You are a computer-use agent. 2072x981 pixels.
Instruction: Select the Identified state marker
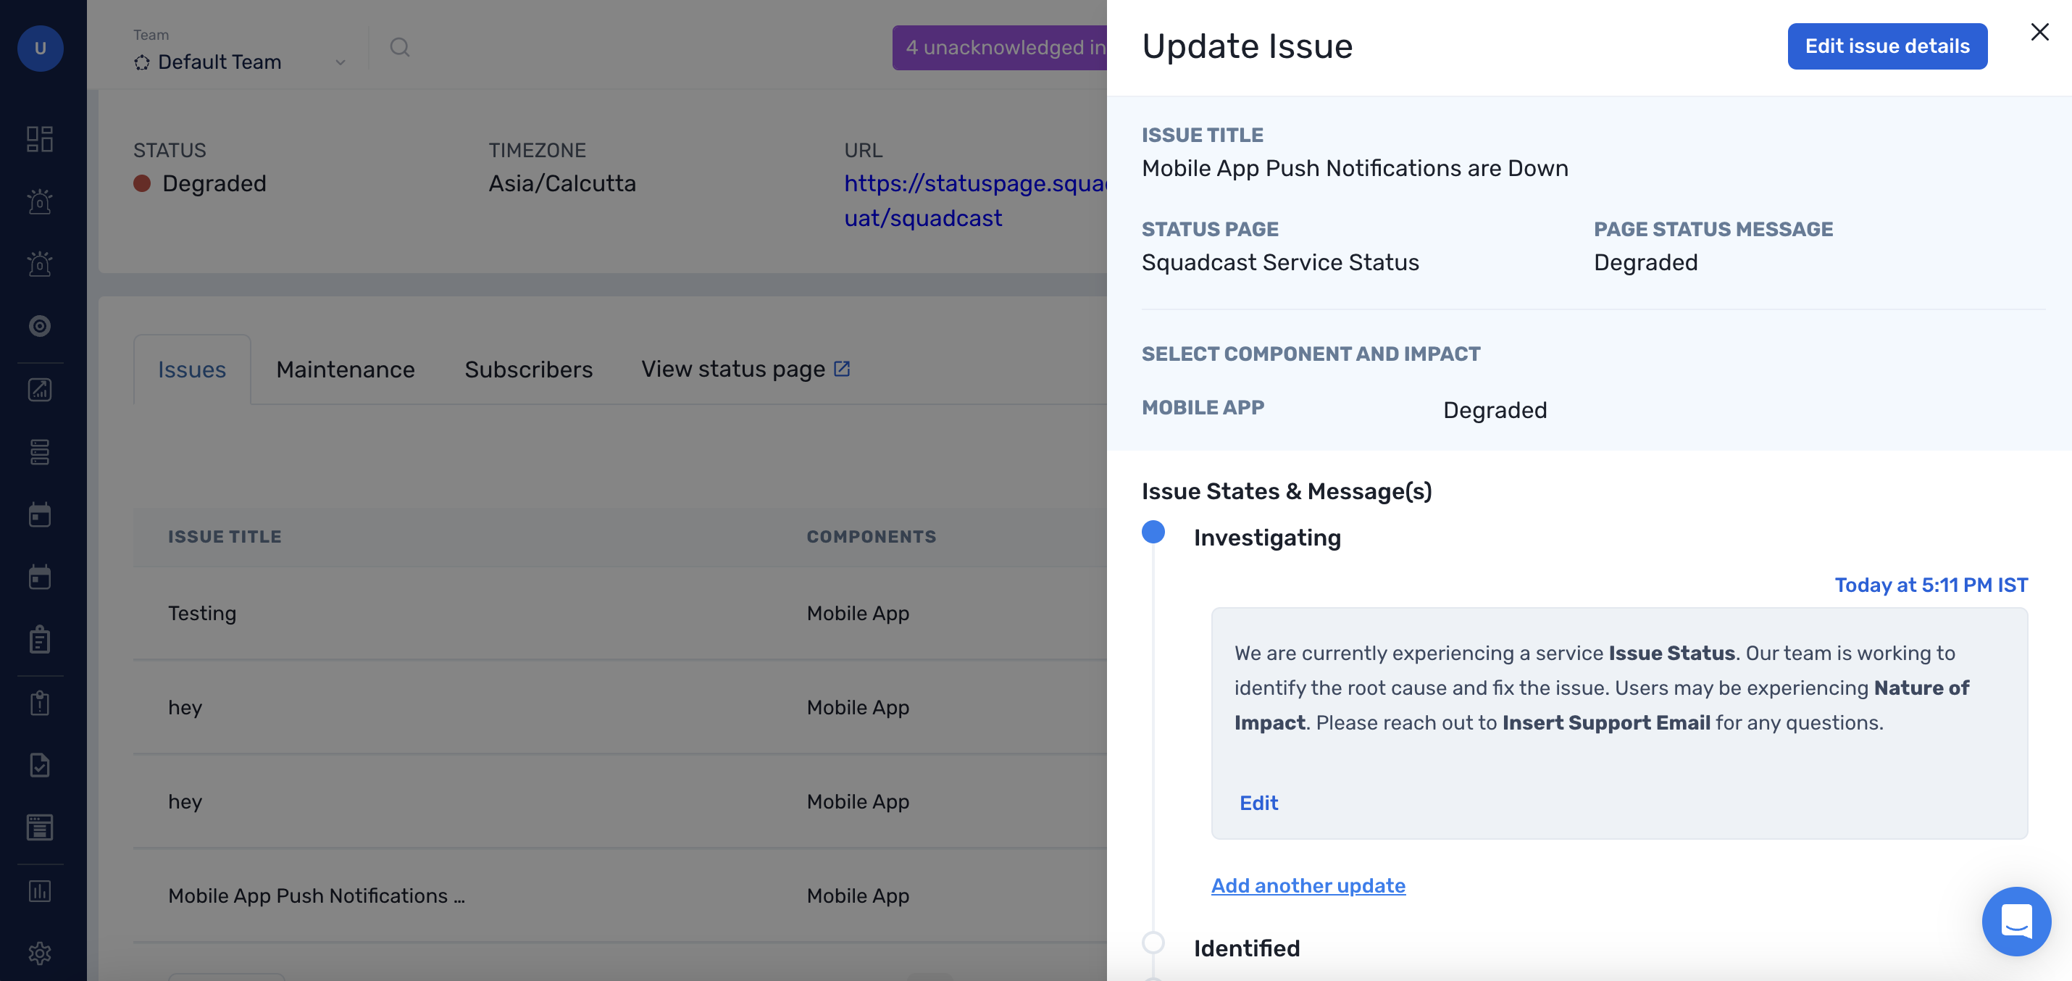(x=1153, y=943)
